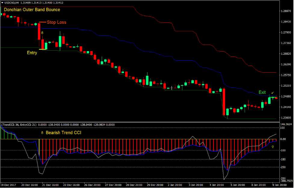Viewport: 294px width, 188px height.
Task: Click the yellow sell-signal down arrow below Stop Loss
Action: pos(42,32)
